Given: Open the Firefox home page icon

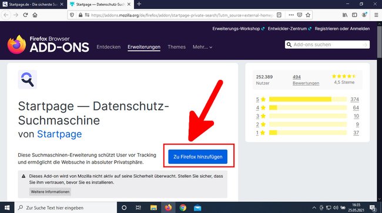Looking at the screenshot, I should coord(35,15).
